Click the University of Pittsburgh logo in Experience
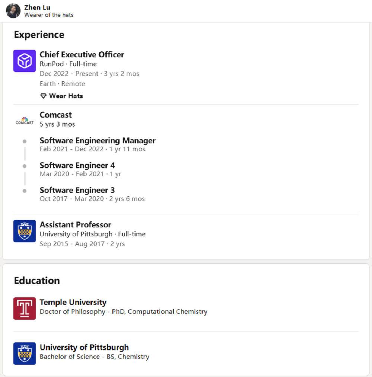This screenshot has width=372, height=377. (25, 231)
